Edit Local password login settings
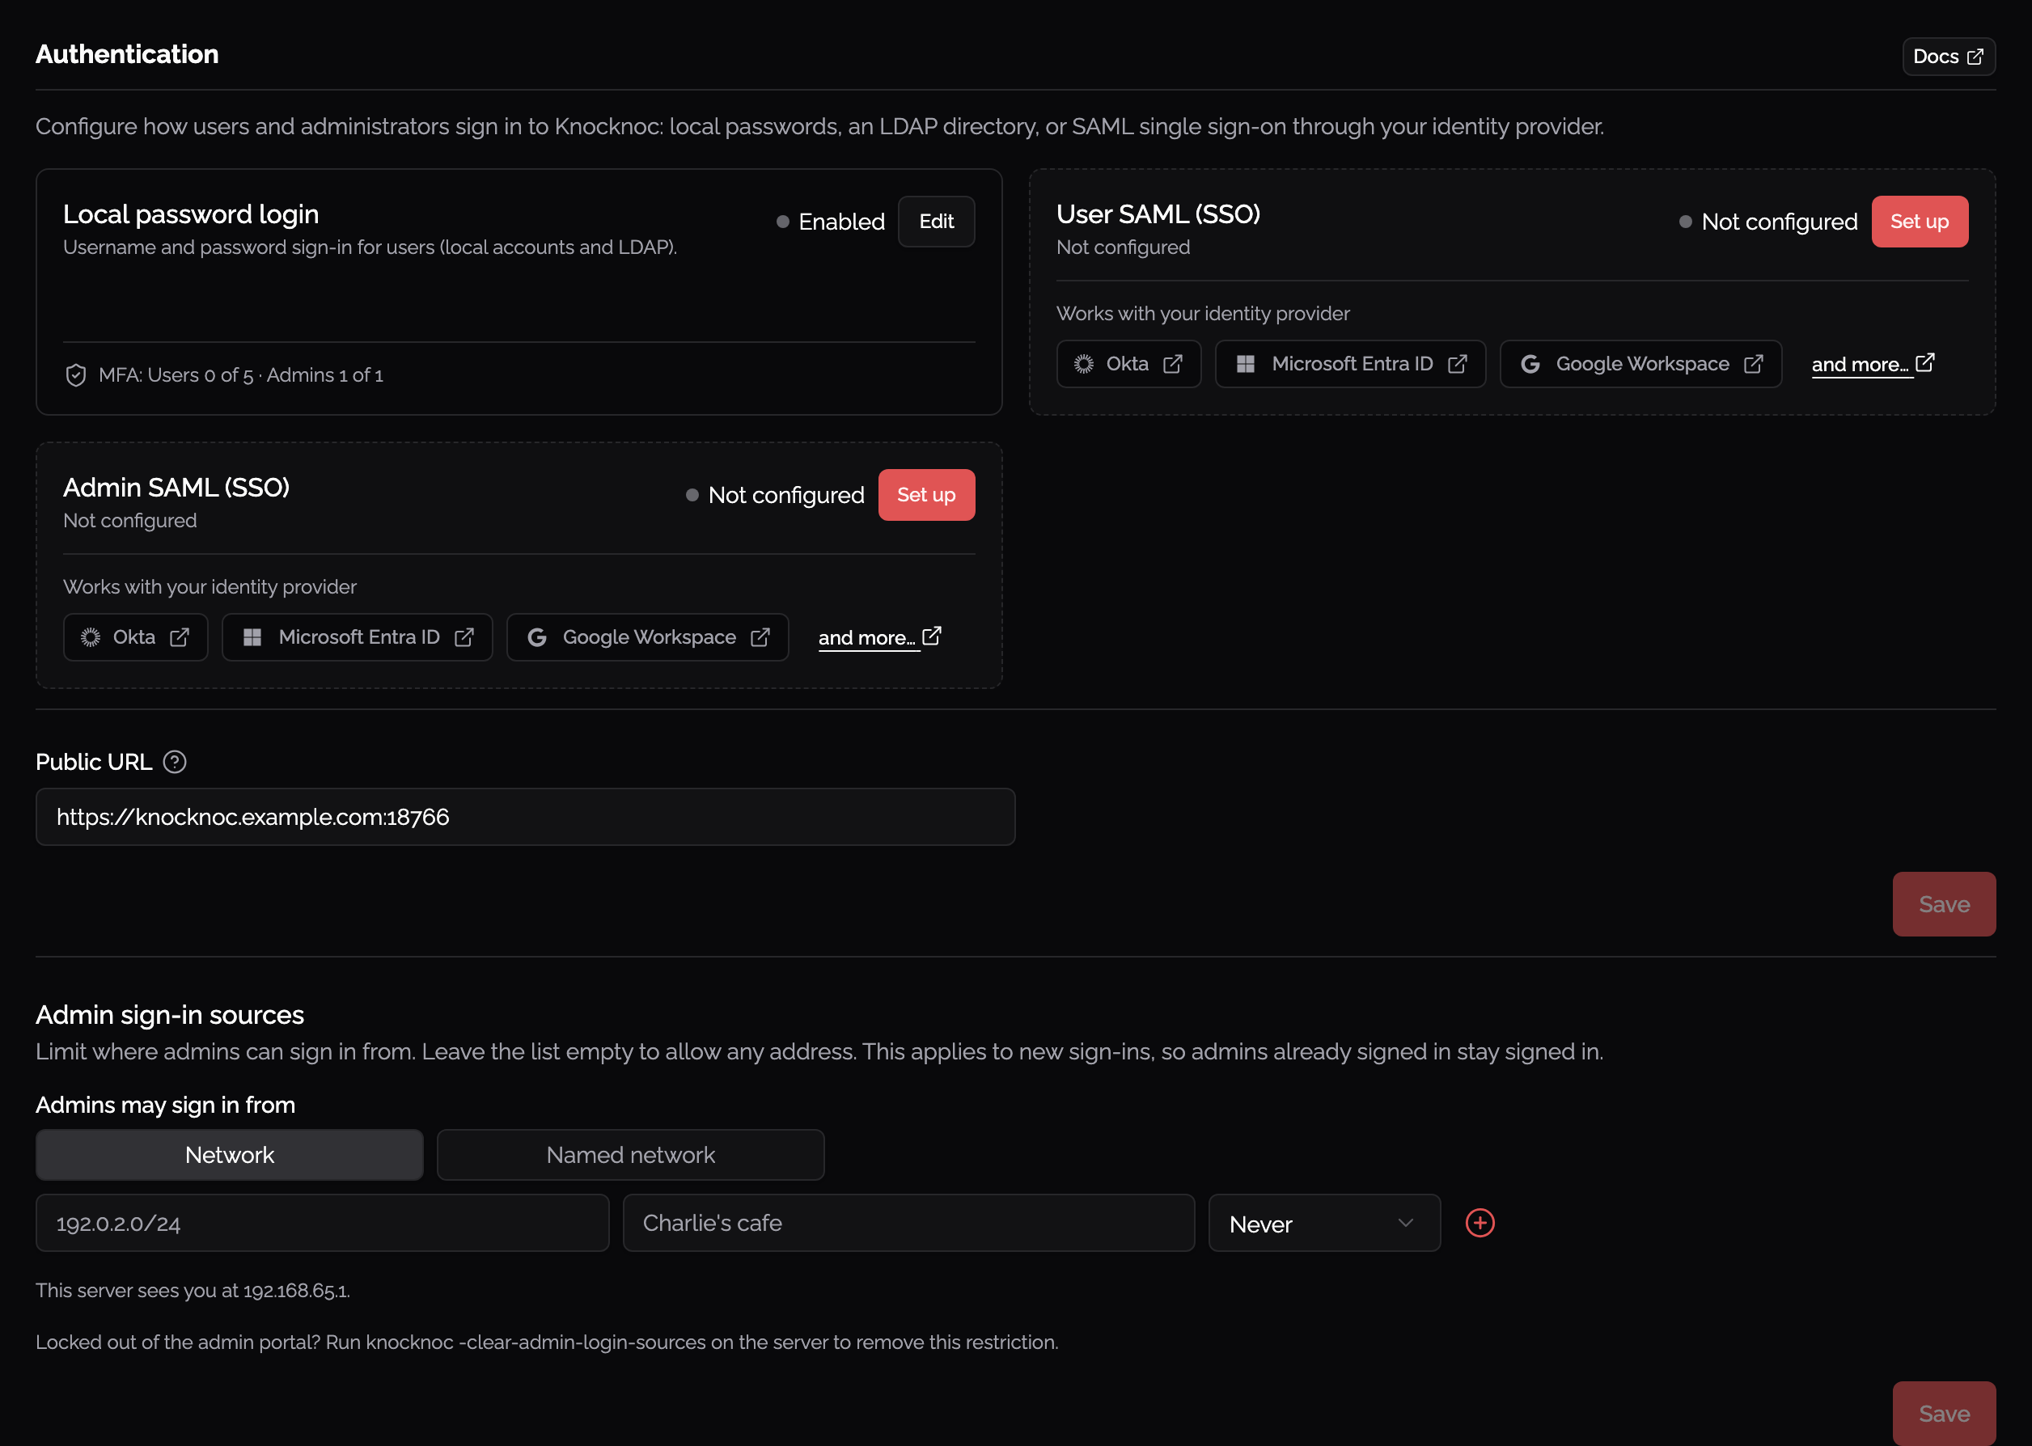 coord(936,221)
